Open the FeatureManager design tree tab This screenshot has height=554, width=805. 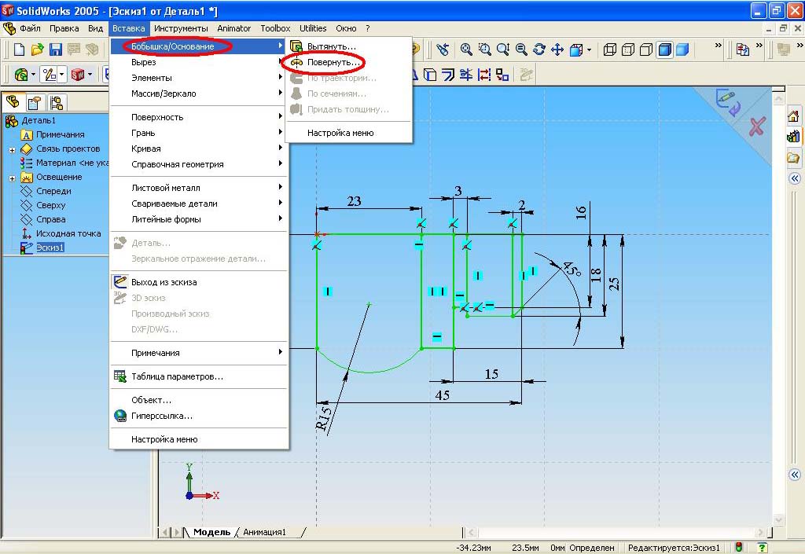tap(13, 102)
